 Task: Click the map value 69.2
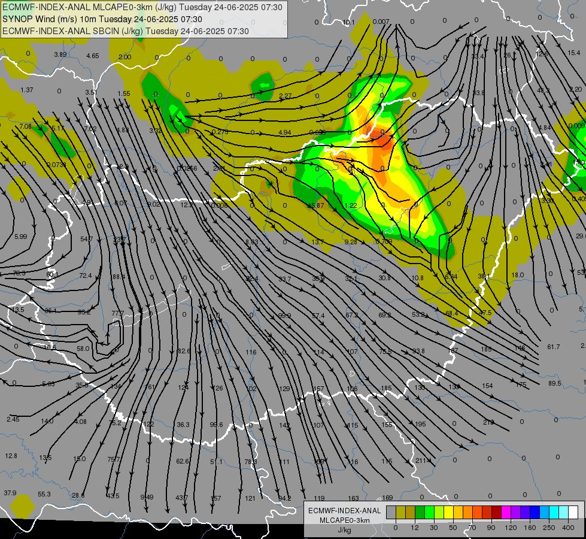coord(384,315)
